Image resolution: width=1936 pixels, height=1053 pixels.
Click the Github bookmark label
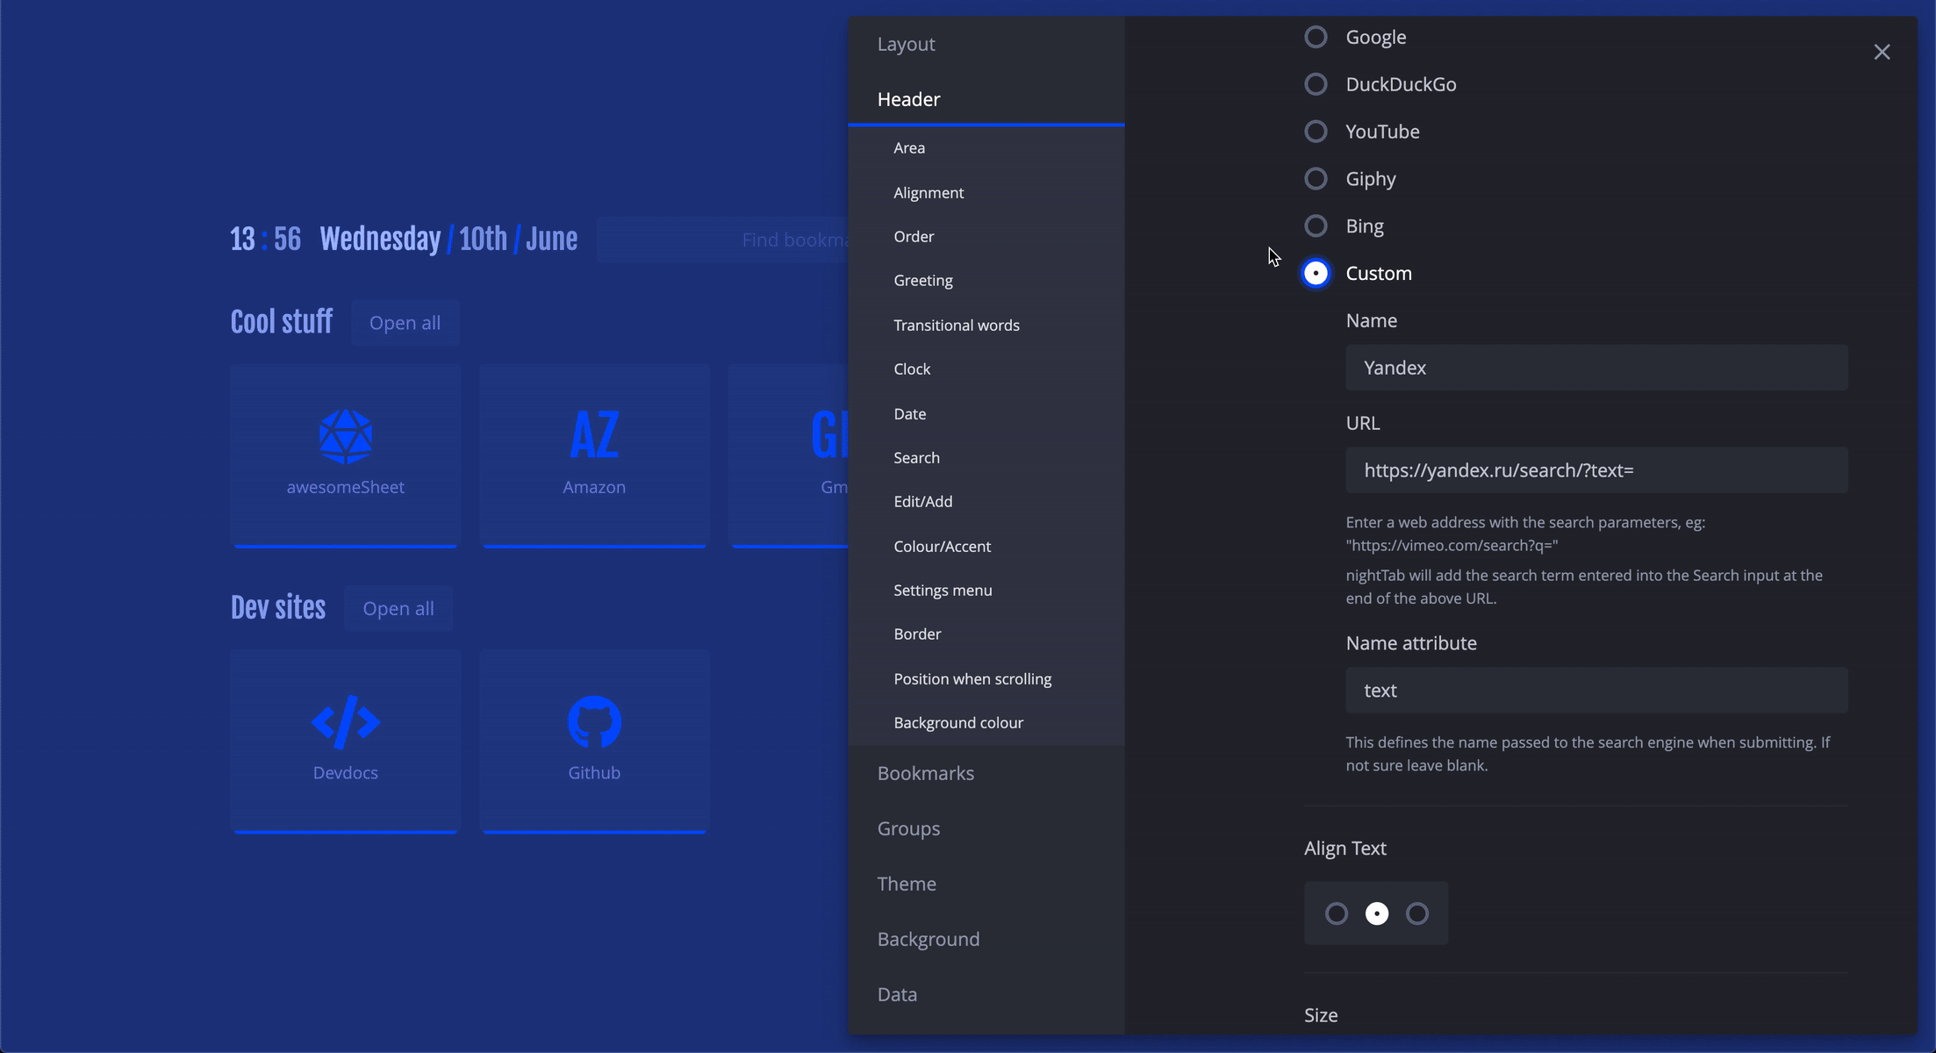point(594,773)
